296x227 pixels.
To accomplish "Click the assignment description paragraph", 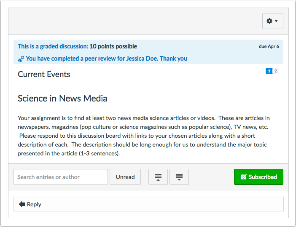I will [143, 135].
